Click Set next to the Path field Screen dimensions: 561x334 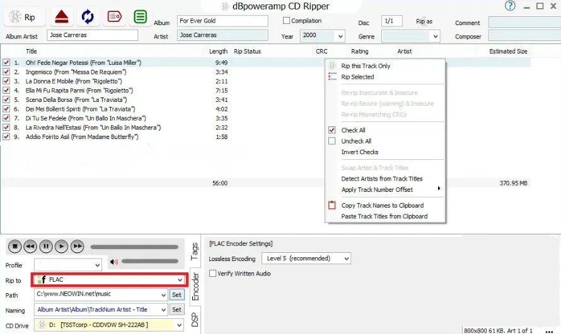click(176, 295)
